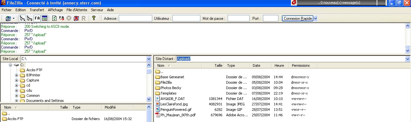The height and width of the screenshot is (122, 411).
Task: Click the local tree scrollbar down arrow
Action: tap(149, 99)
